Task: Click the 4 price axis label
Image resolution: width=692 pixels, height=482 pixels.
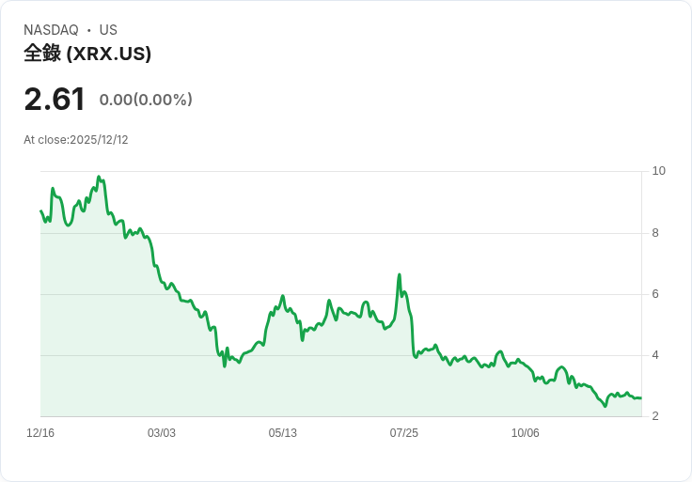Action: (x=655, y=355)
